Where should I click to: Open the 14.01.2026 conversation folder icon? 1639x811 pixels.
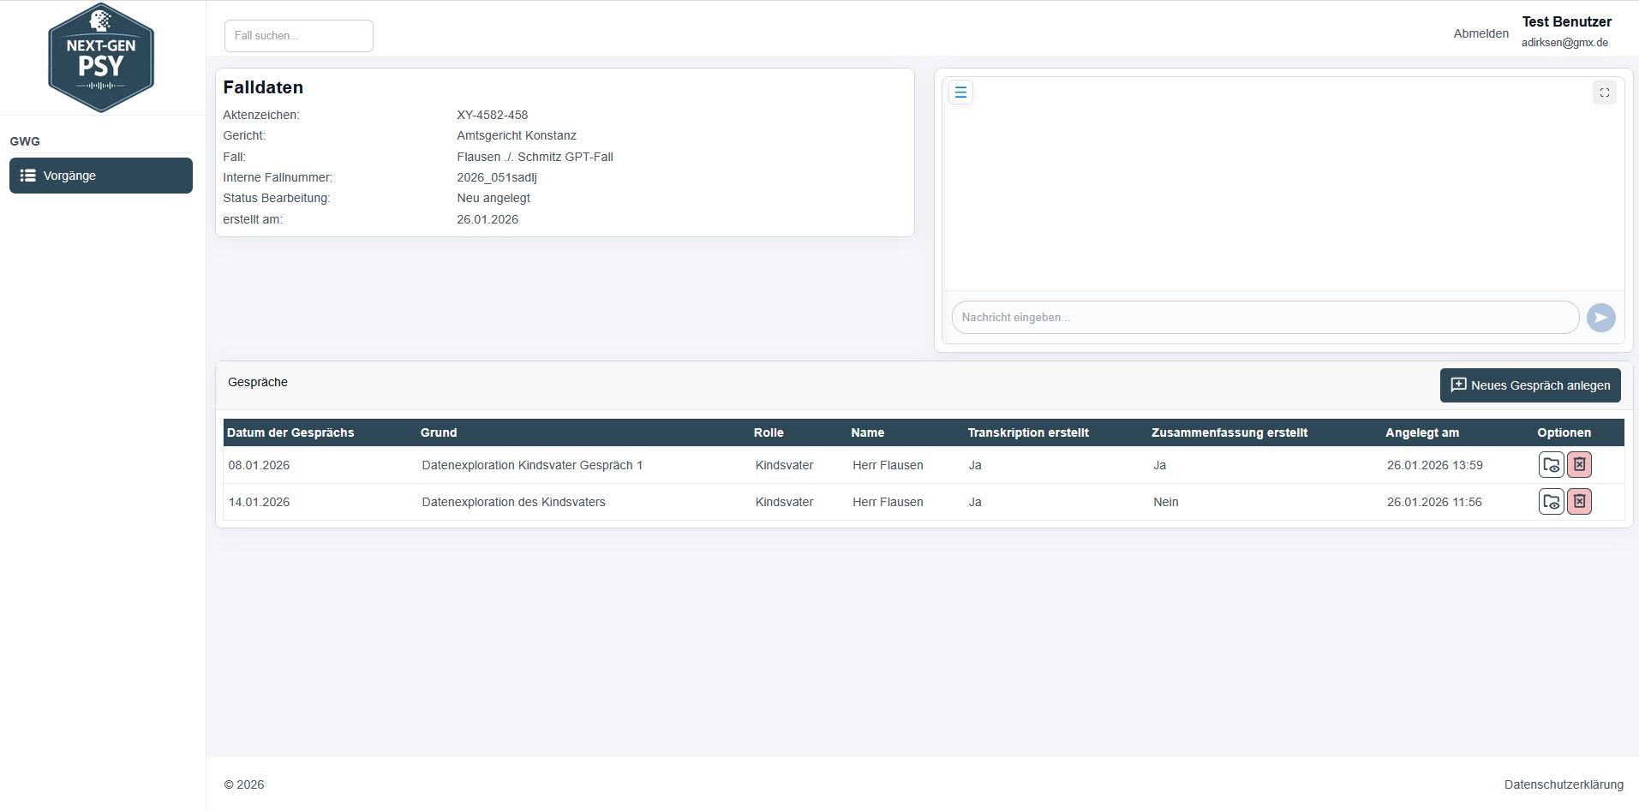click(1551, 502)
